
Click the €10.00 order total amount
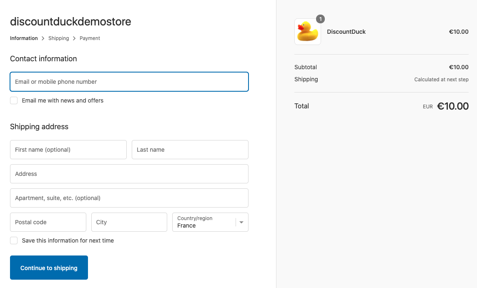pyautogui.click(x=453, y=106)
